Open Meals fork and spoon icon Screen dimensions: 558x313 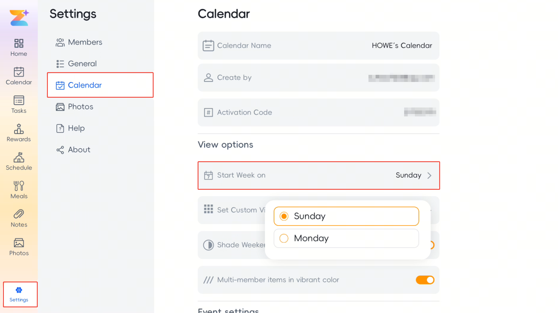(x=19, y=186)
